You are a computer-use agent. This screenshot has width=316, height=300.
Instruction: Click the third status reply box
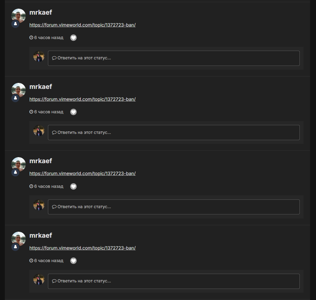pyautogui.click(x=174, y=207)
